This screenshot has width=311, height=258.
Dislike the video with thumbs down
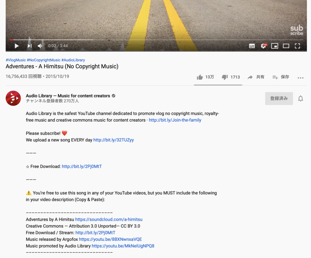click(x=225, y=77)
